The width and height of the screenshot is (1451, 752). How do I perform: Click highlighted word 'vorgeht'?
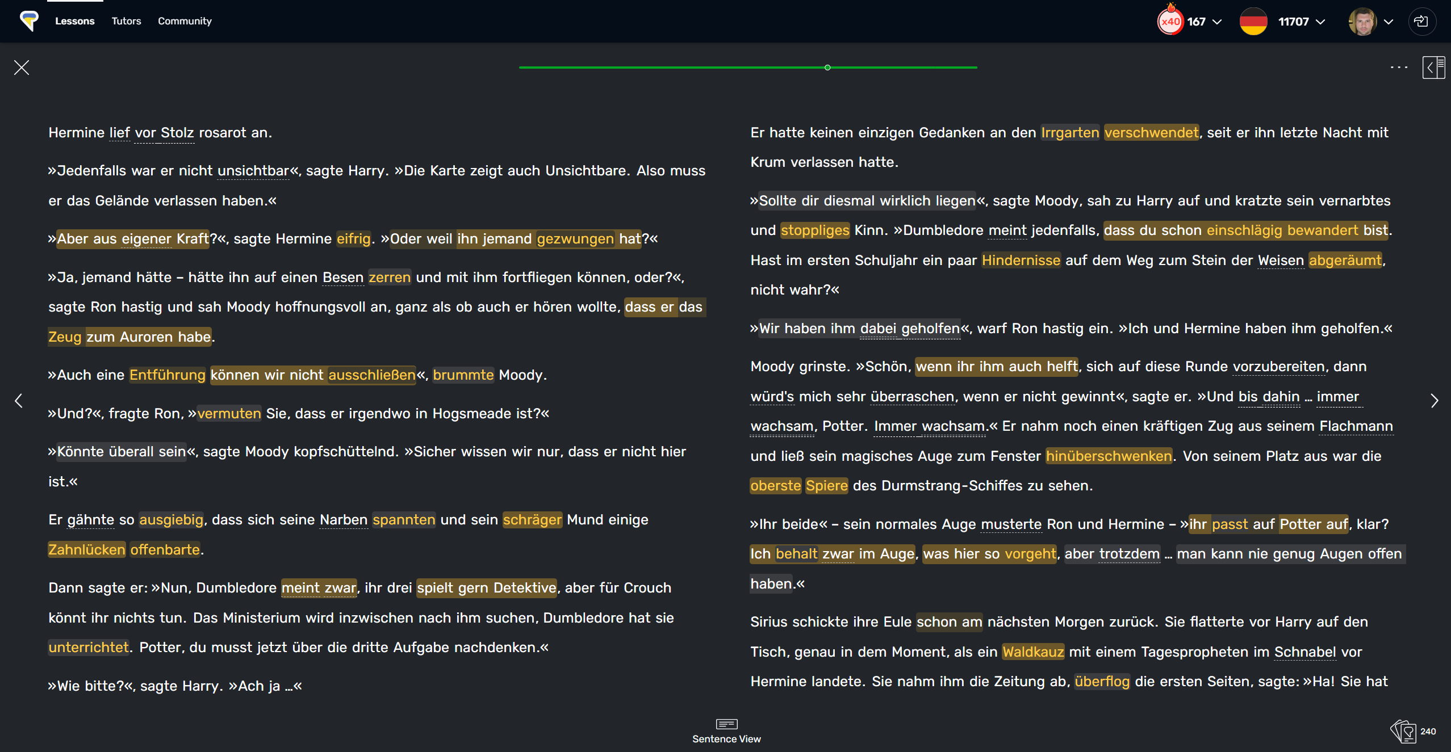coord(1031,553)
